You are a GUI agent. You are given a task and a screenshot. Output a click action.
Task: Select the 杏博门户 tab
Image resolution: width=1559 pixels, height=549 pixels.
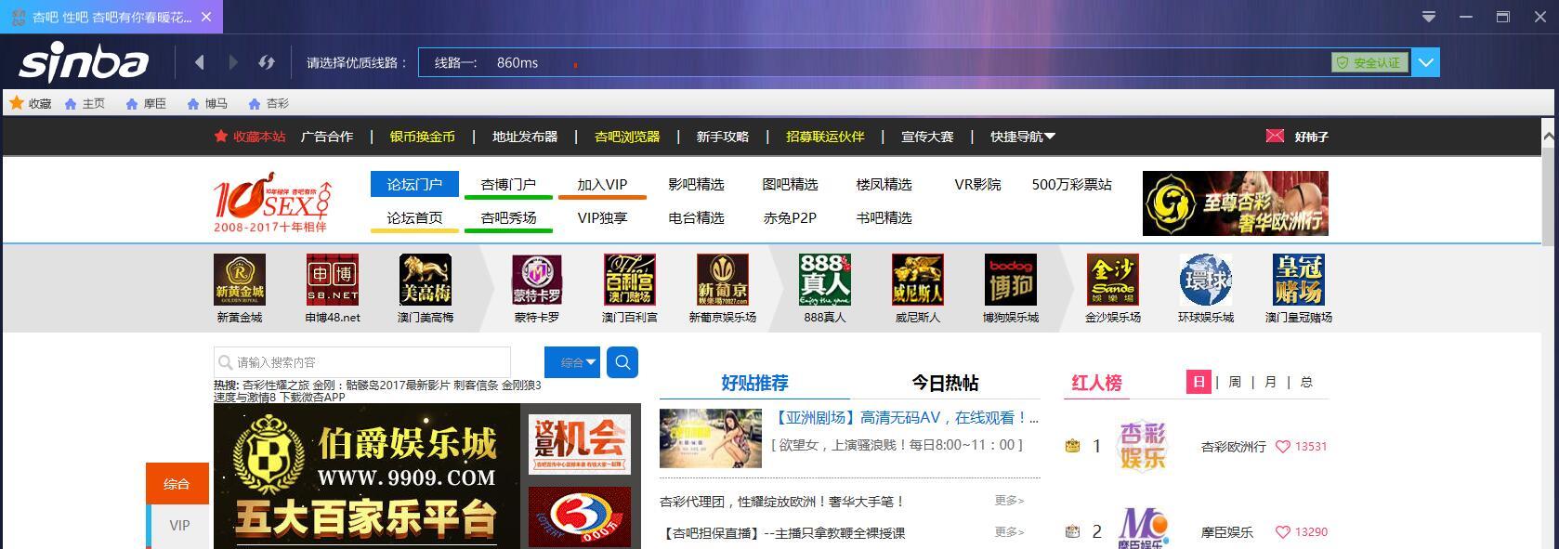[x=508, y=184]
